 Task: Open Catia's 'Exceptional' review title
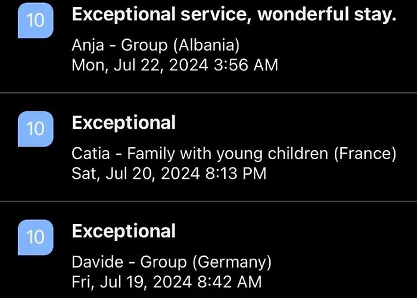click(124, 123)
